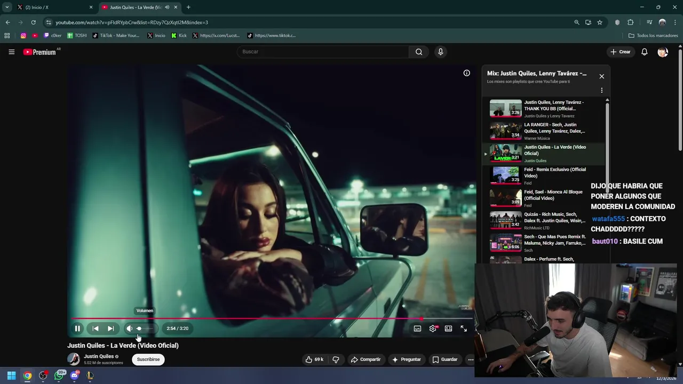Click the Guardar save button
Screen dimensions: 683x384
(445, 359)
